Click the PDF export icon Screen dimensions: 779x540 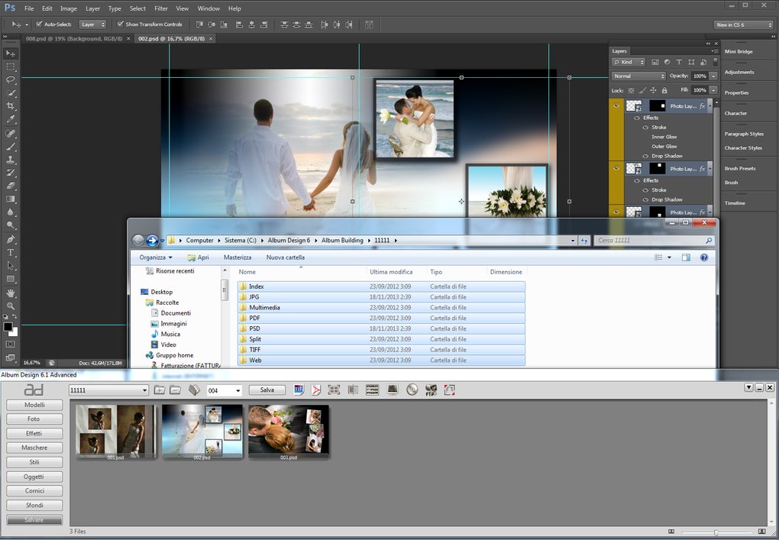click(x=316, y=390)
